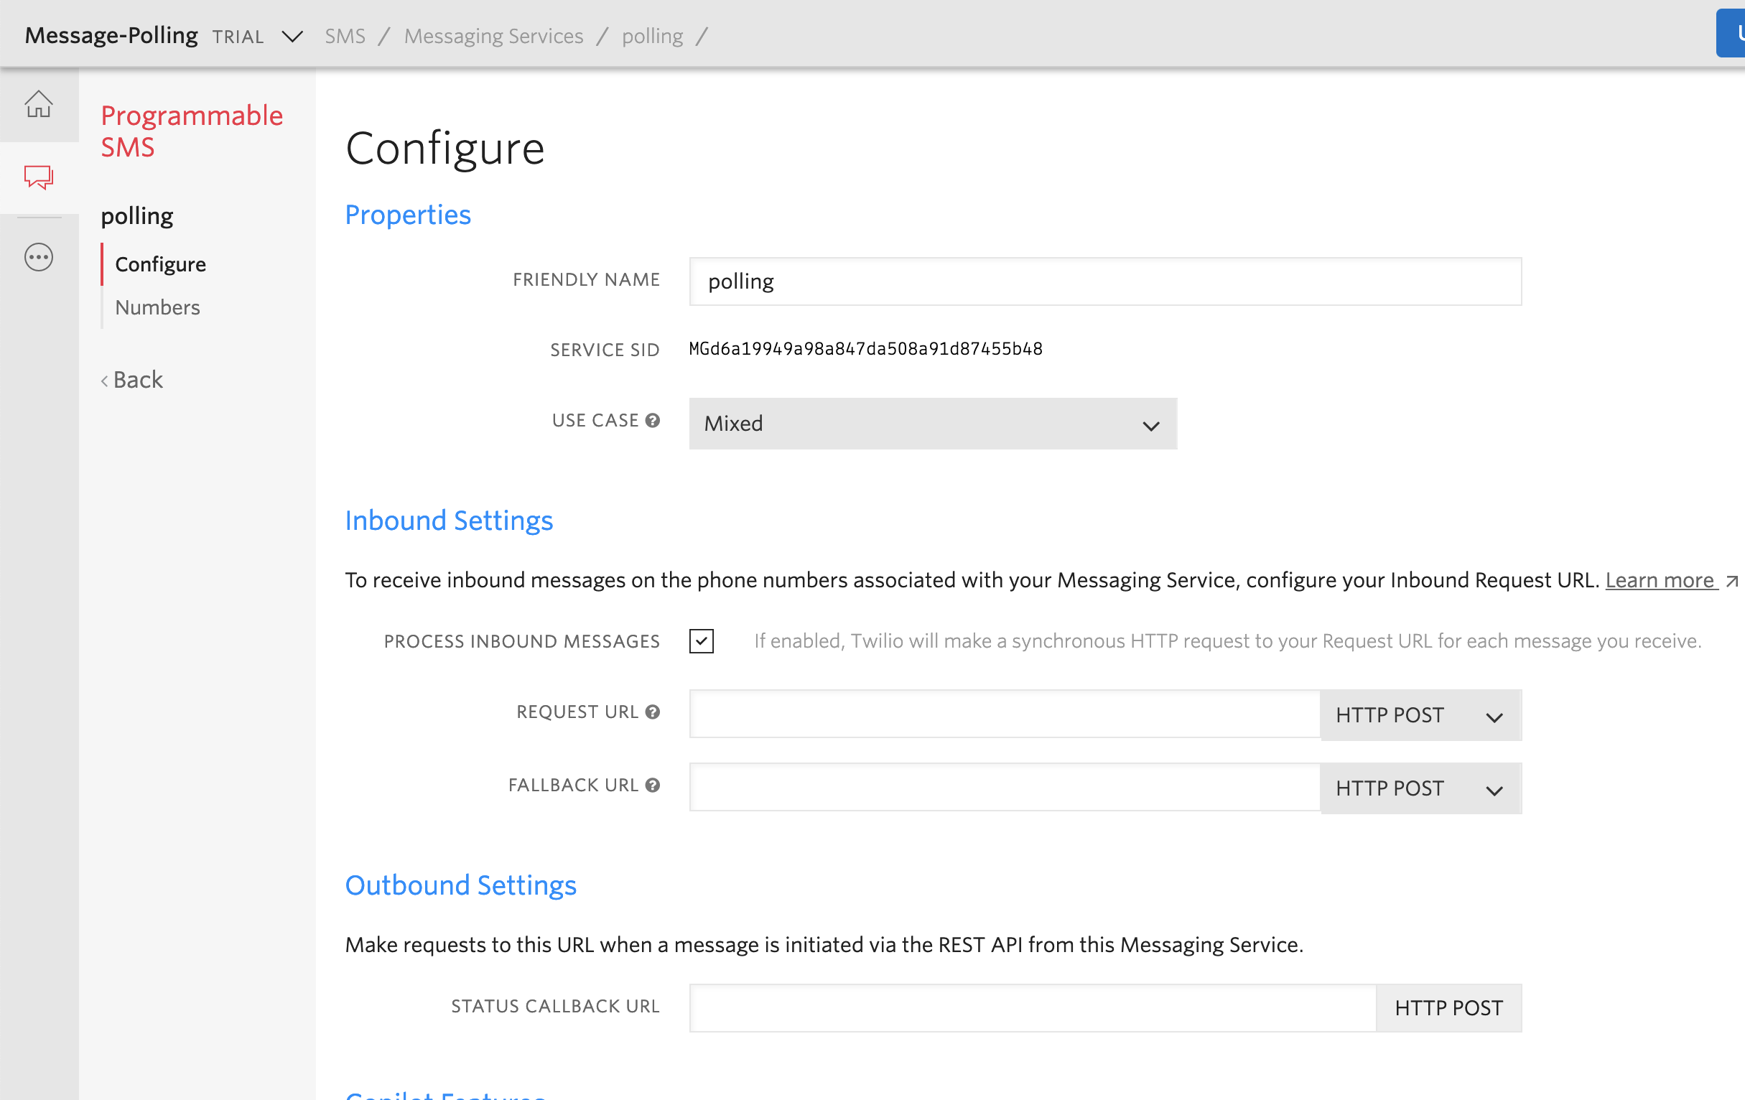Click the TRIAL account label
The image size is (1745, 1100).
click(238, 36)
